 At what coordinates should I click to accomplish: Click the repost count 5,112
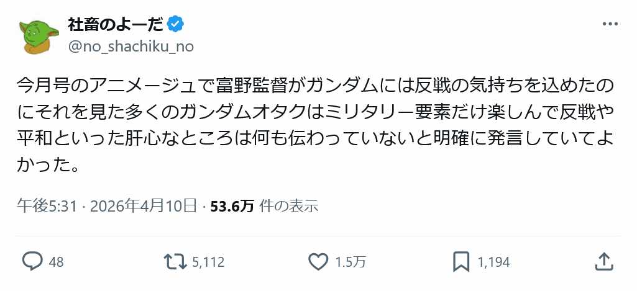208,262
